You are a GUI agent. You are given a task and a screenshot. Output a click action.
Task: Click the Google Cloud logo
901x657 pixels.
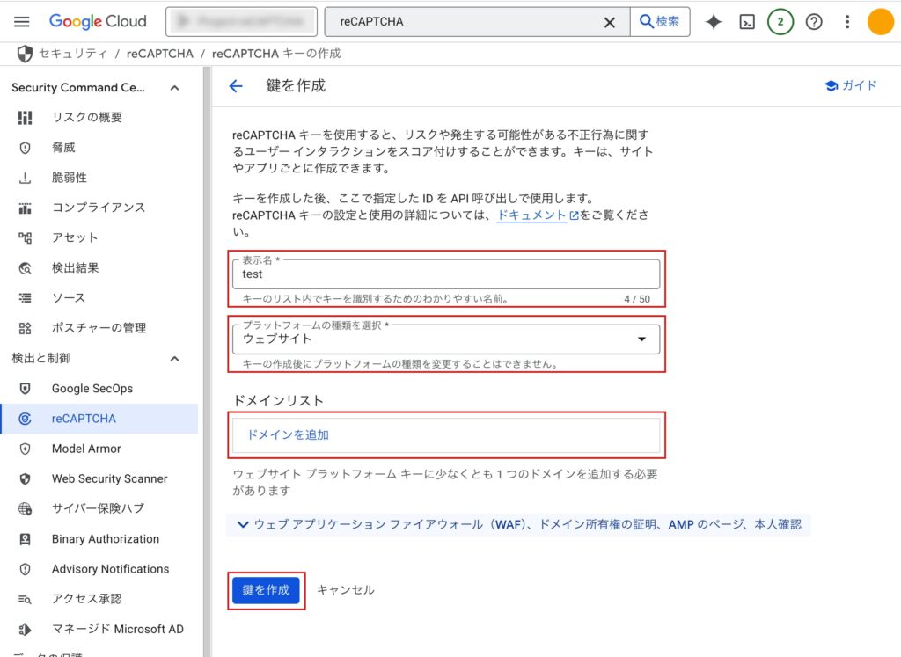click(98, 22)
